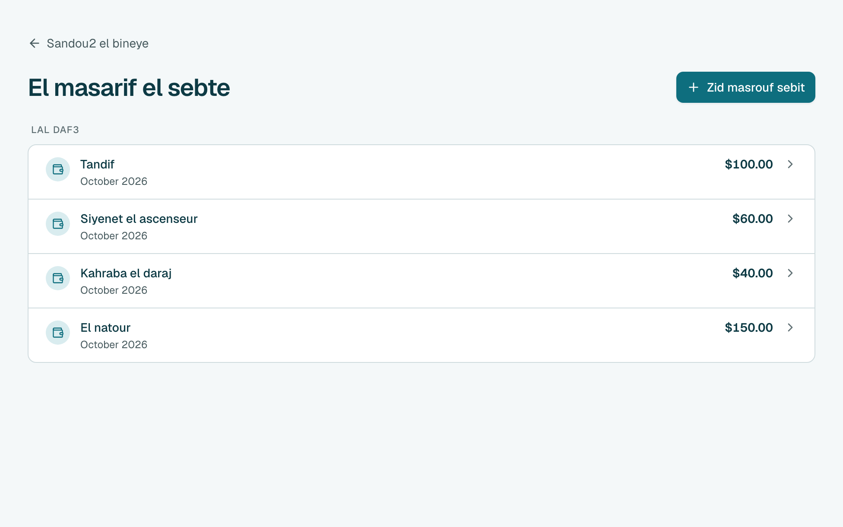843x527 pixels.
Task: Click the $60.00 amount
Action: point(753,219)
